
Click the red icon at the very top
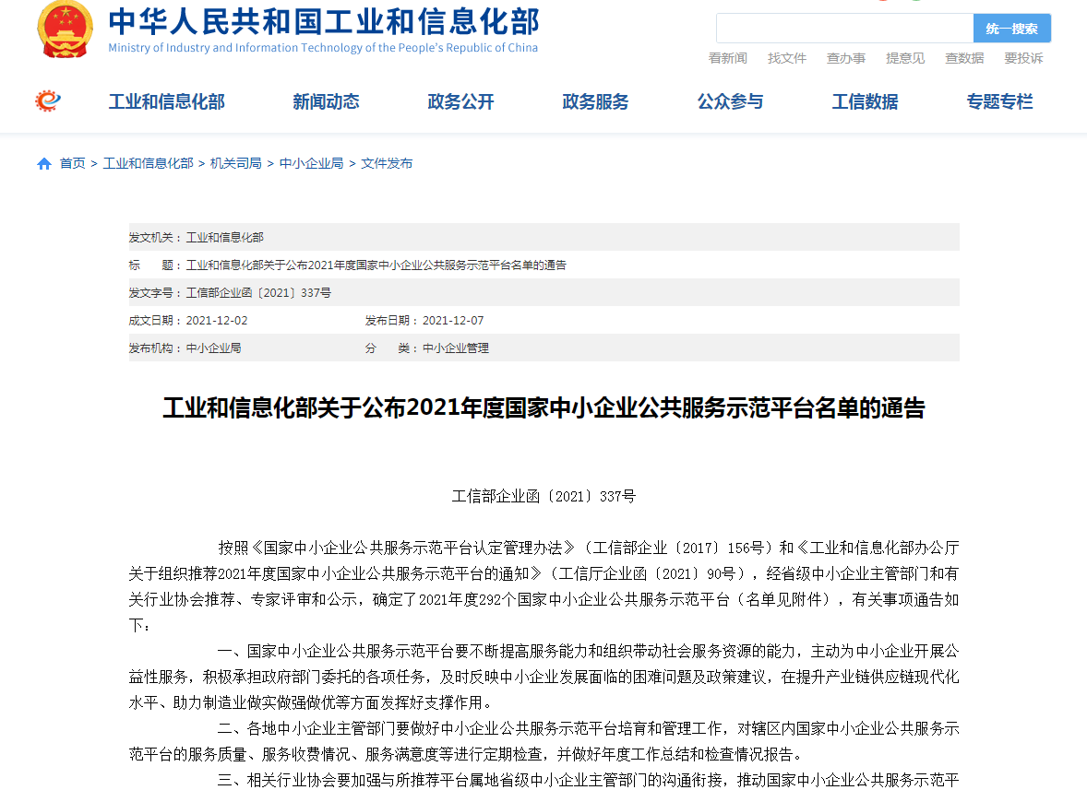click(x=883, y=4)
